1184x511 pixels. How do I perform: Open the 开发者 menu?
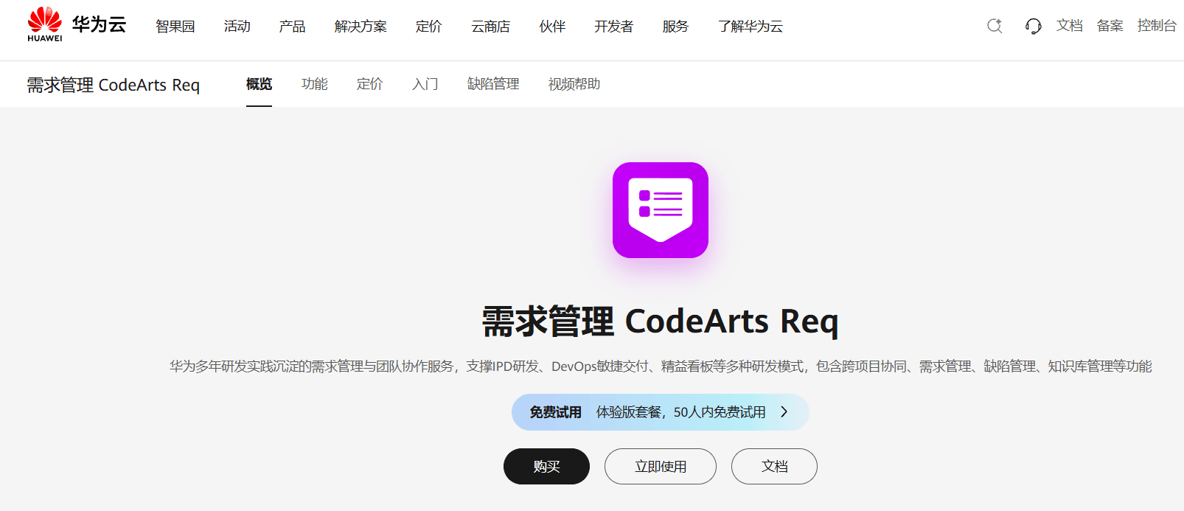(614, 27)
